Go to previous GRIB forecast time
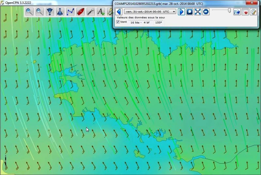Screen dimensions: 261x175 pyautogui.click(x=119, y=12)
